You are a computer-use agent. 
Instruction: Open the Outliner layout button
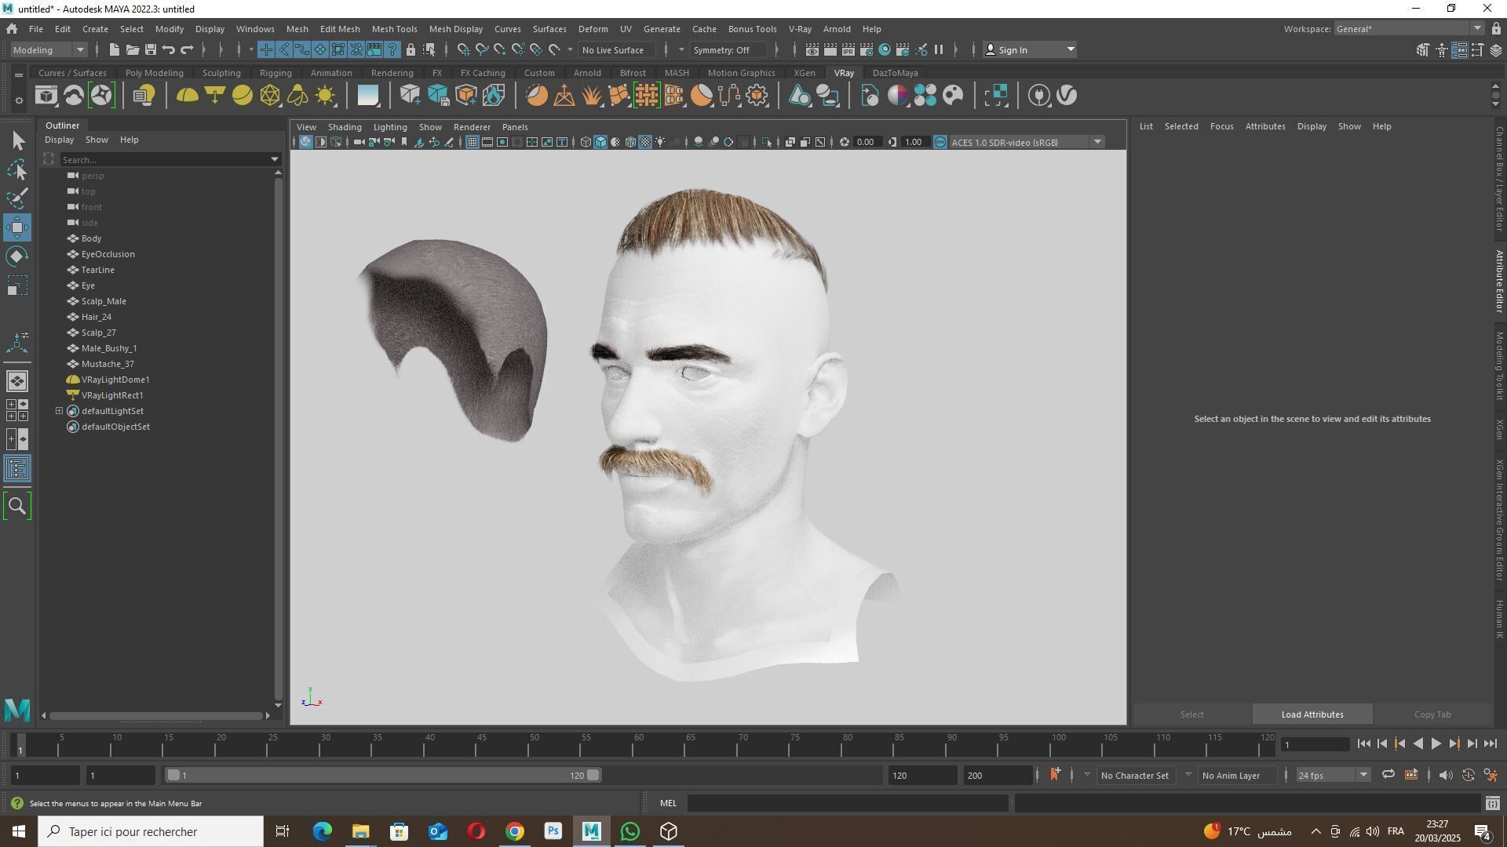pyautogui.click(x=17, y=469)
